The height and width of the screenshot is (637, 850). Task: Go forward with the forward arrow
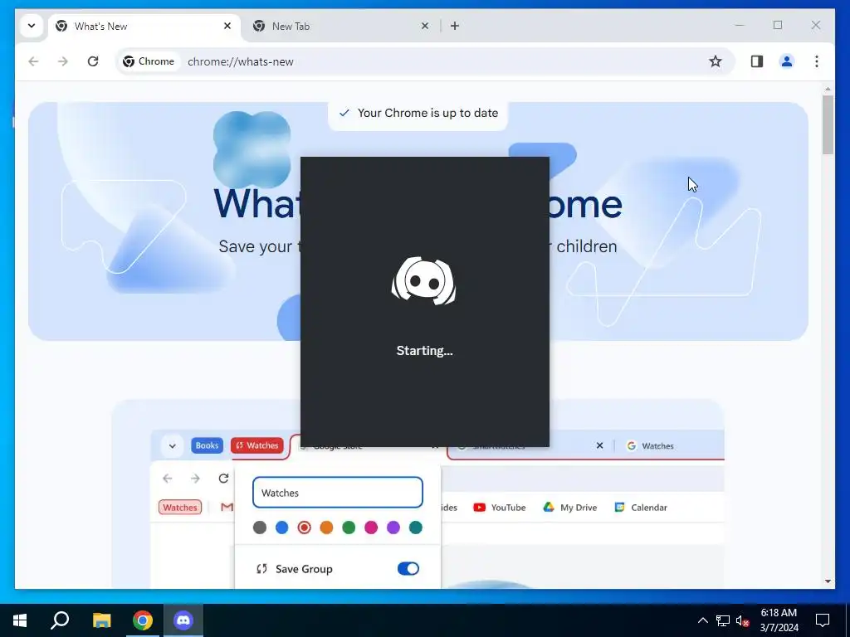[x=63, y=61]
